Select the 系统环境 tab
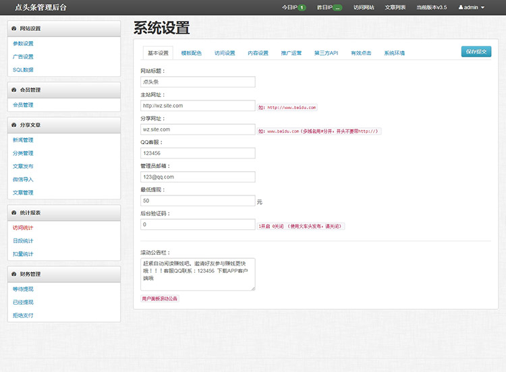This screenshot has height=372, width=506. click(395, 53)
